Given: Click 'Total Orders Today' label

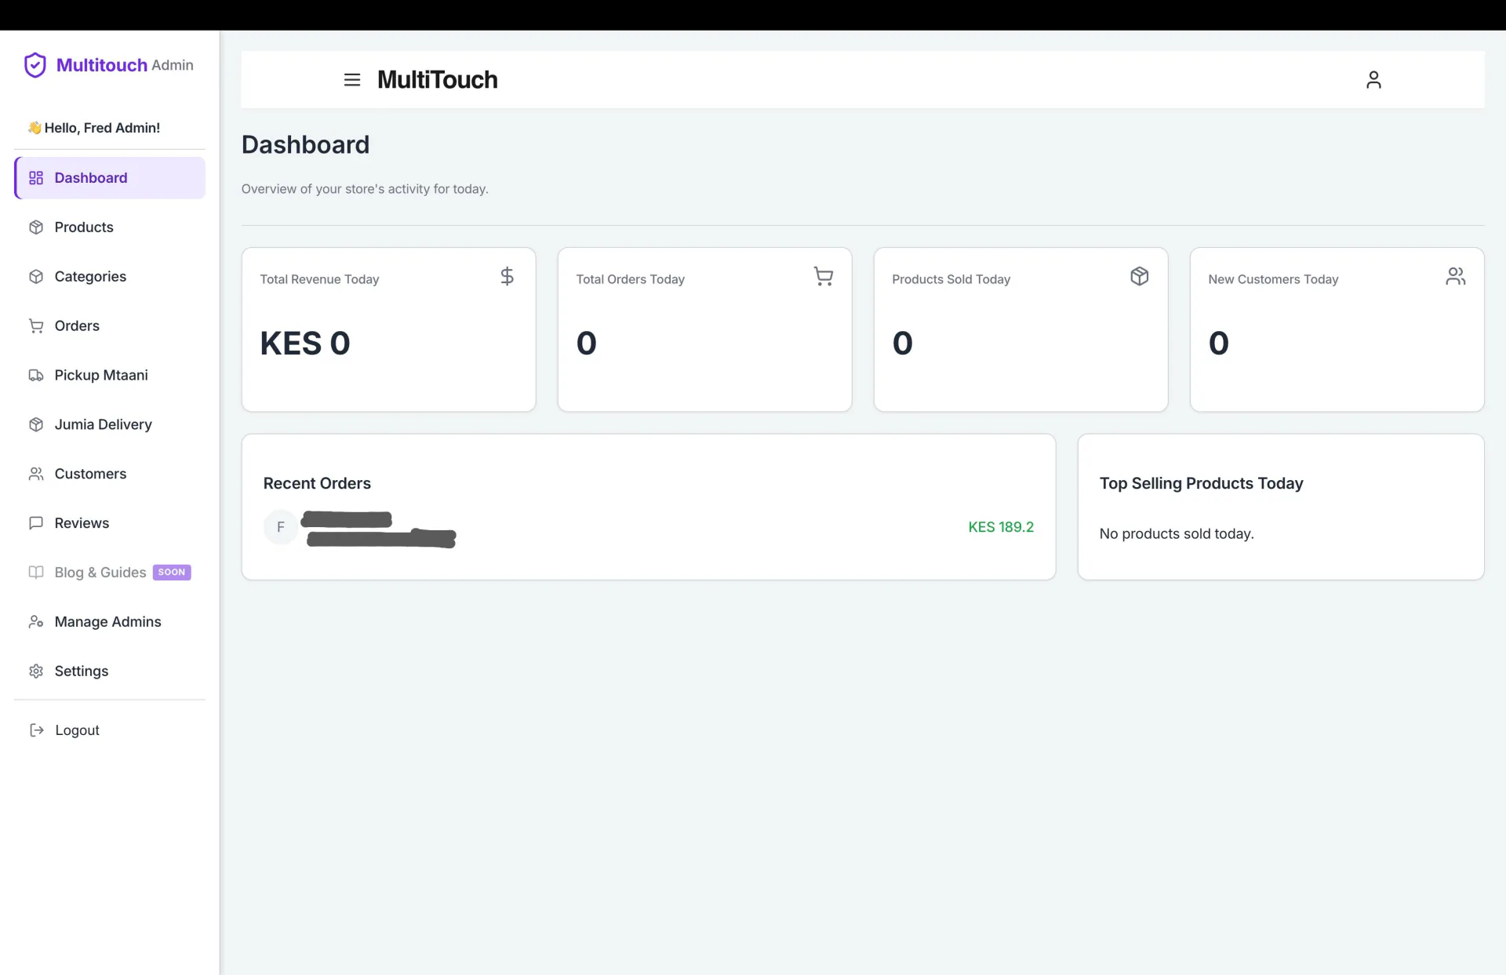Looking at the screenshot, I should [x=630, y=279].
